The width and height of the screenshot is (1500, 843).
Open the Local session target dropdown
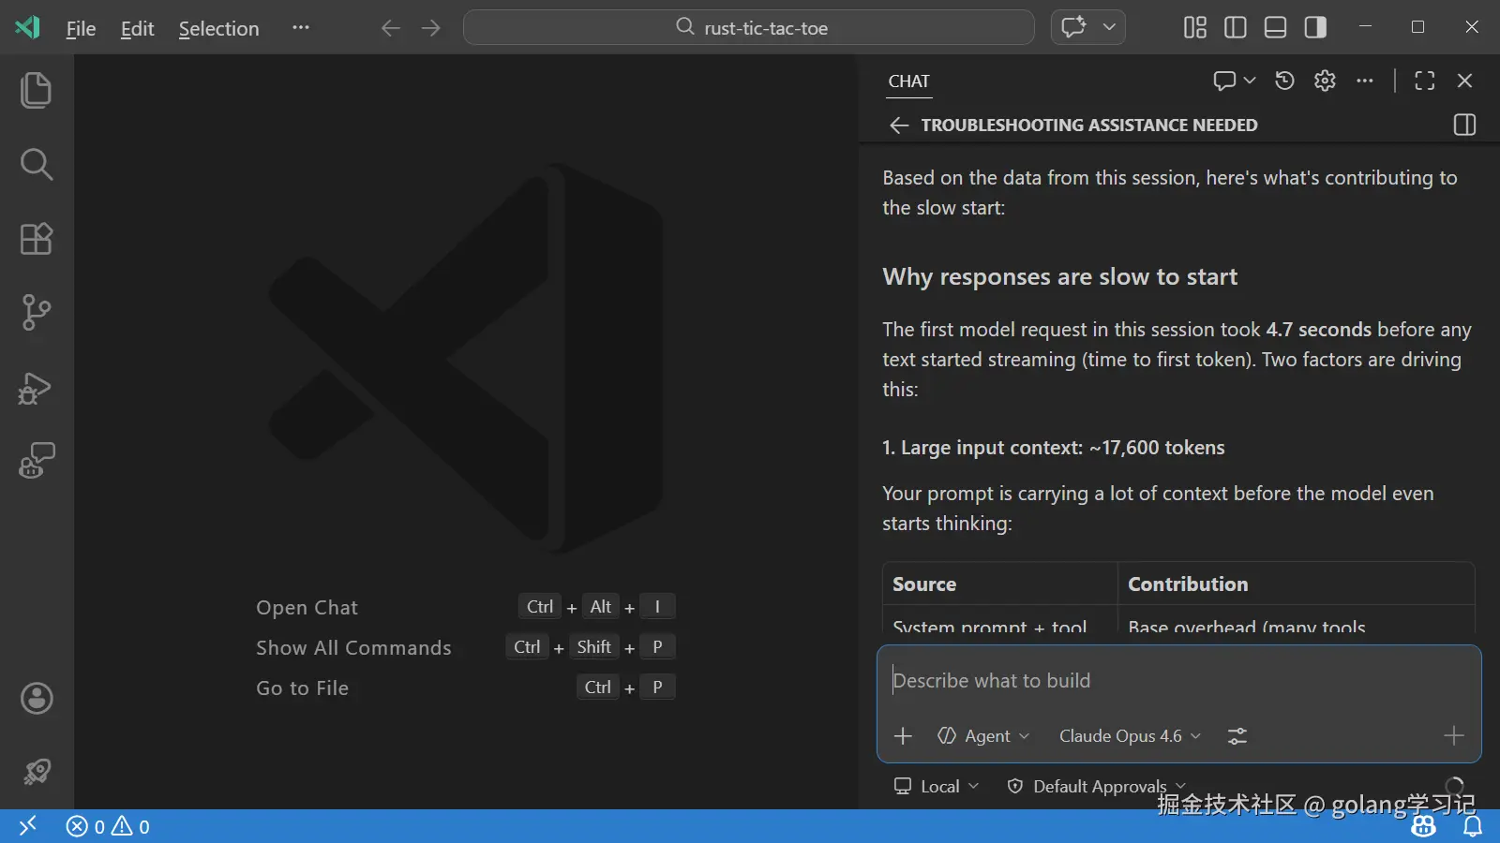[937, 787]
